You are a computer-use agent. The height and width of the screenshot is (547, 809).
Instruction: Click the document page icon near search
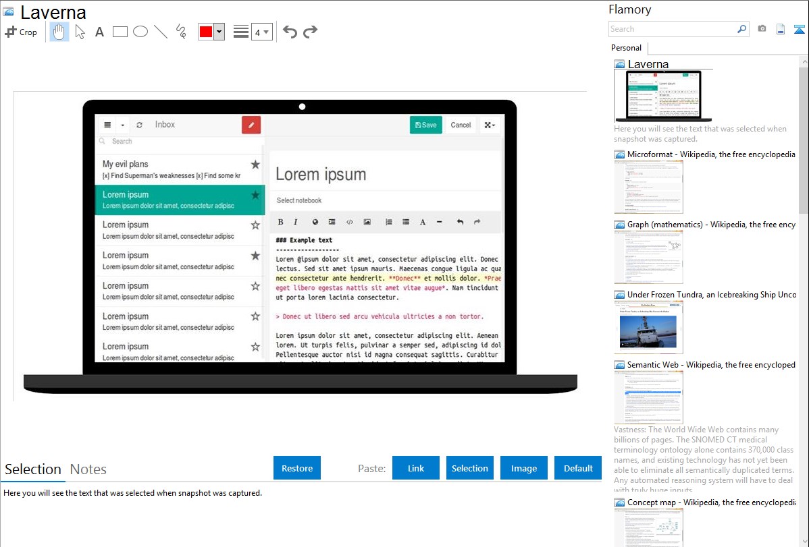[781, 29]
